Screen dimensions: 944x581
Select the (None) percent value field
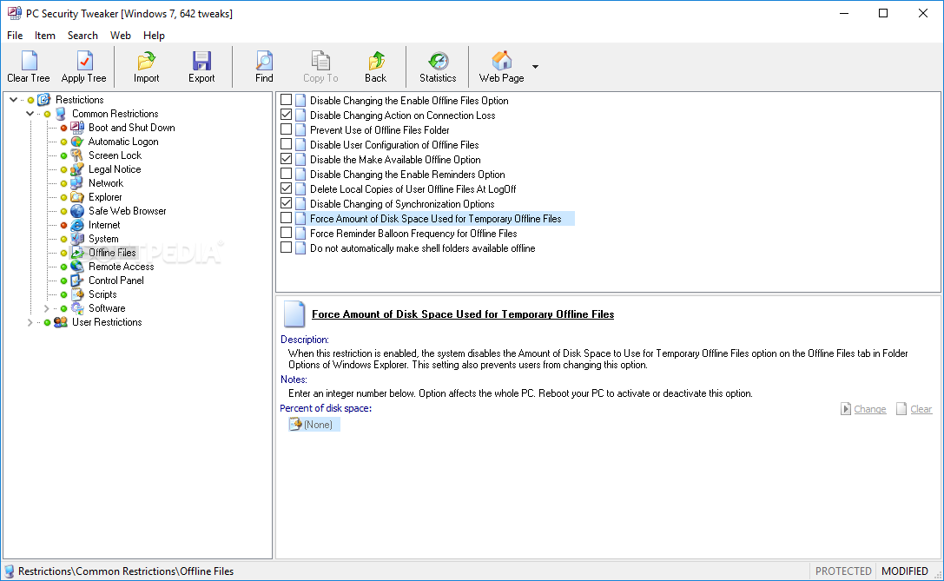pyautogui.click(x=314, y=425)
